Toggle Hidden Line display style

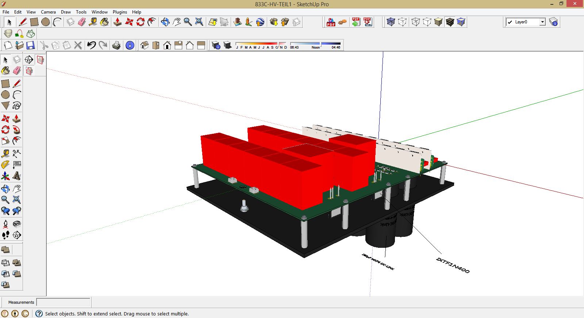pos(427,22)
